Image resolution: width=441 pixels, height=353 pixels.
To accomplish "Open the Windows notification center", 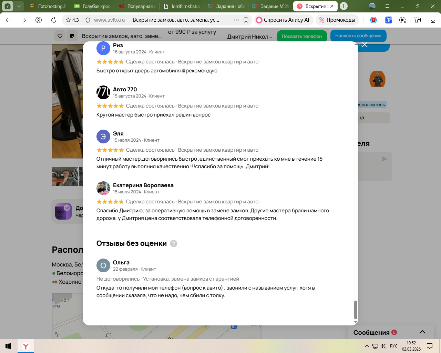I will [430, 346].
